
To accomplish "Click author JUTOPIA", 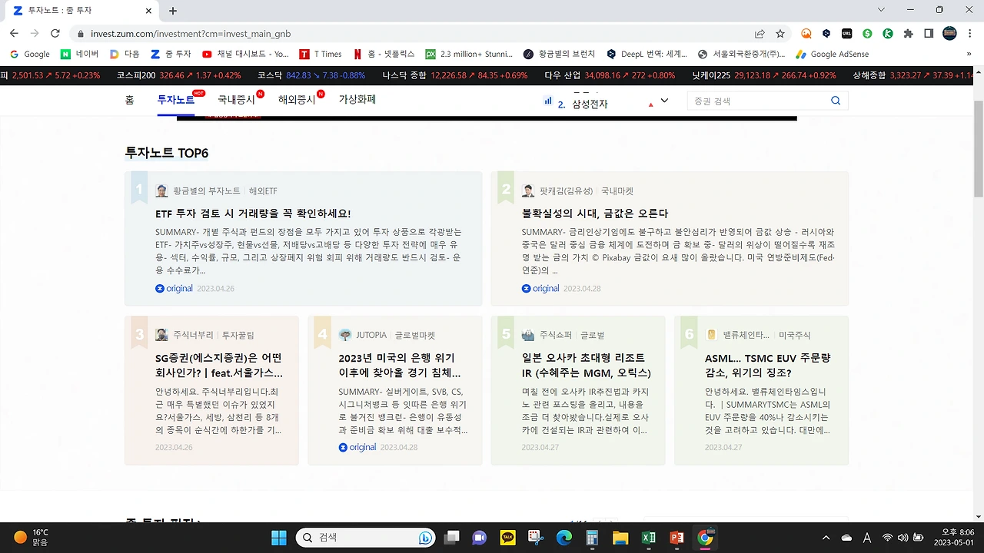I will pos(371,336).
